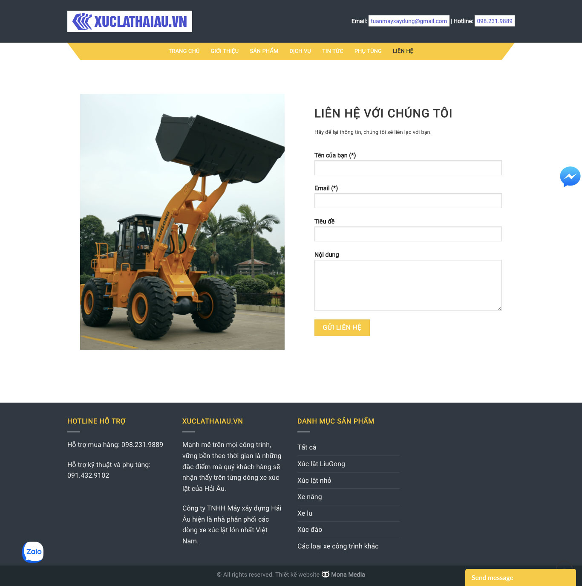582x586 pixels.
Task: Go to the TIN TỨC page
Action: (333, 51)
